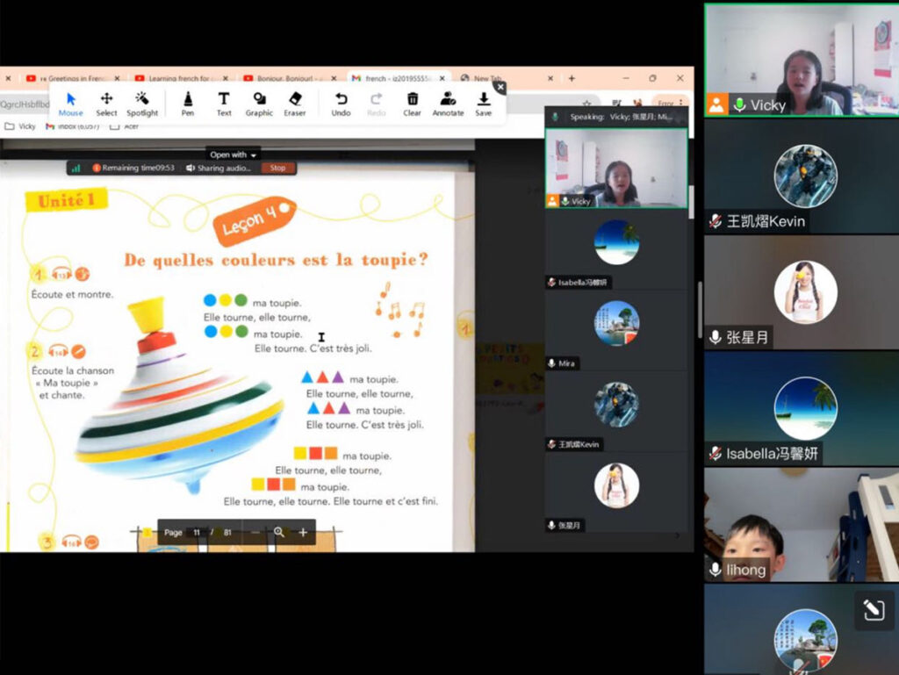Switch to Learning french YouTube tab
899x675 pixels.
coord(175,78)
